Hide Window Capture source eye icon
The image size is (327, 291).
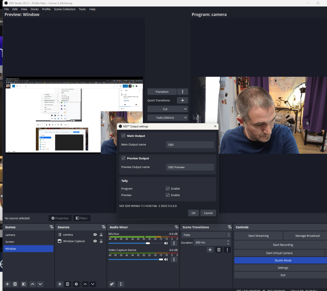click(95, 241)
